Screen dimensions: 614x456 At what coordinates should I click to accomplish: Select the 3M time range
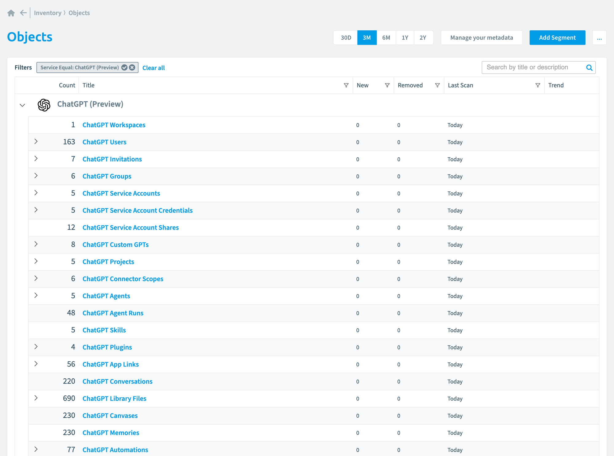[x=367, y=38]
